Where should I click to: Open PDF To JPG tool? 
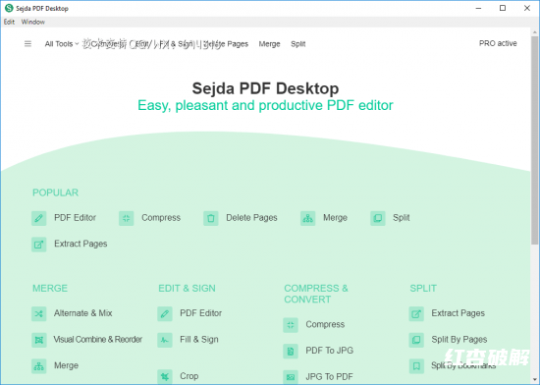tap(330, 351)
